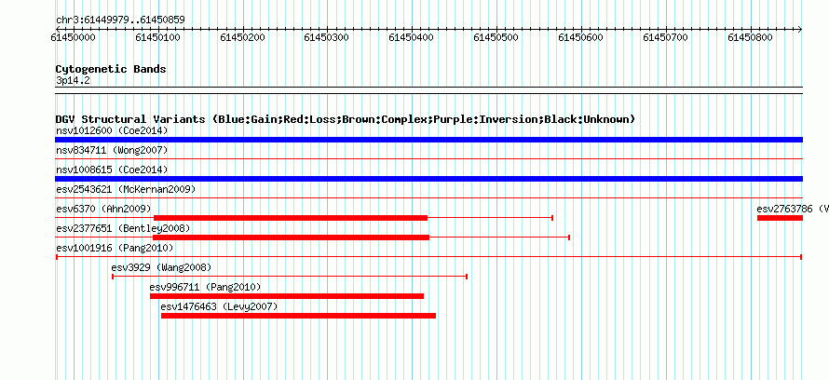829x380 pixels.
Task: Click the esv6370 (Ahn2009) label
Action: 103,209
